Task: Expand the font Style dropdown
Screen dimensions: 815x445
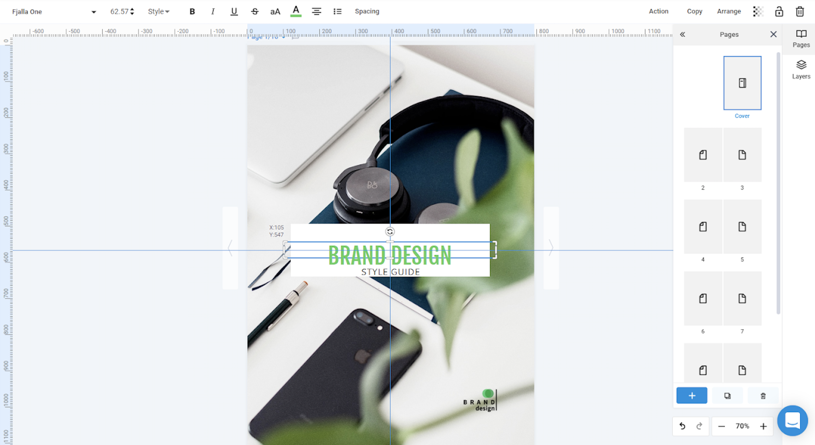Action: (158, 11)
